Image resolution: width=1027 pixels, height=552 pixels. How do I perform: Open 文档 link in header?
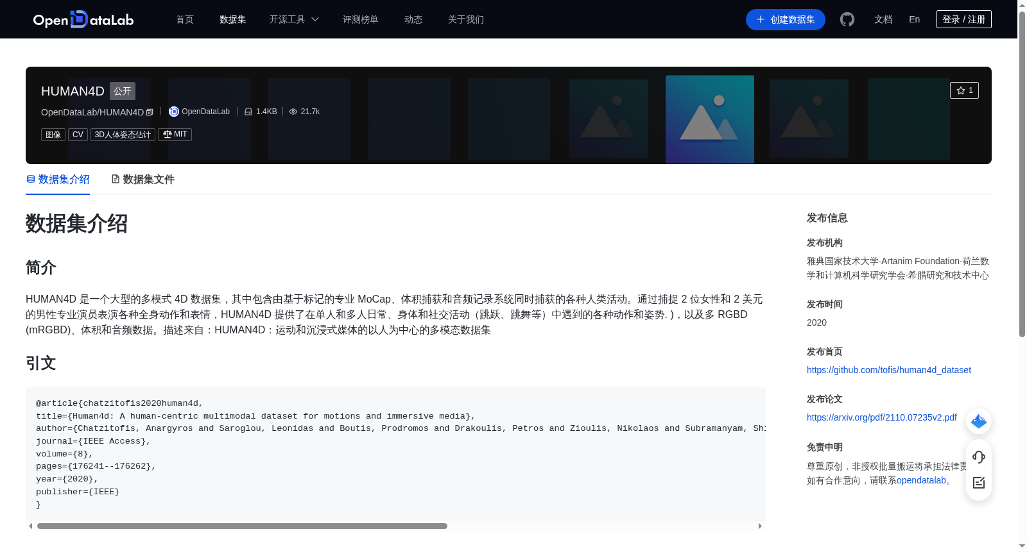pos(883,19)
